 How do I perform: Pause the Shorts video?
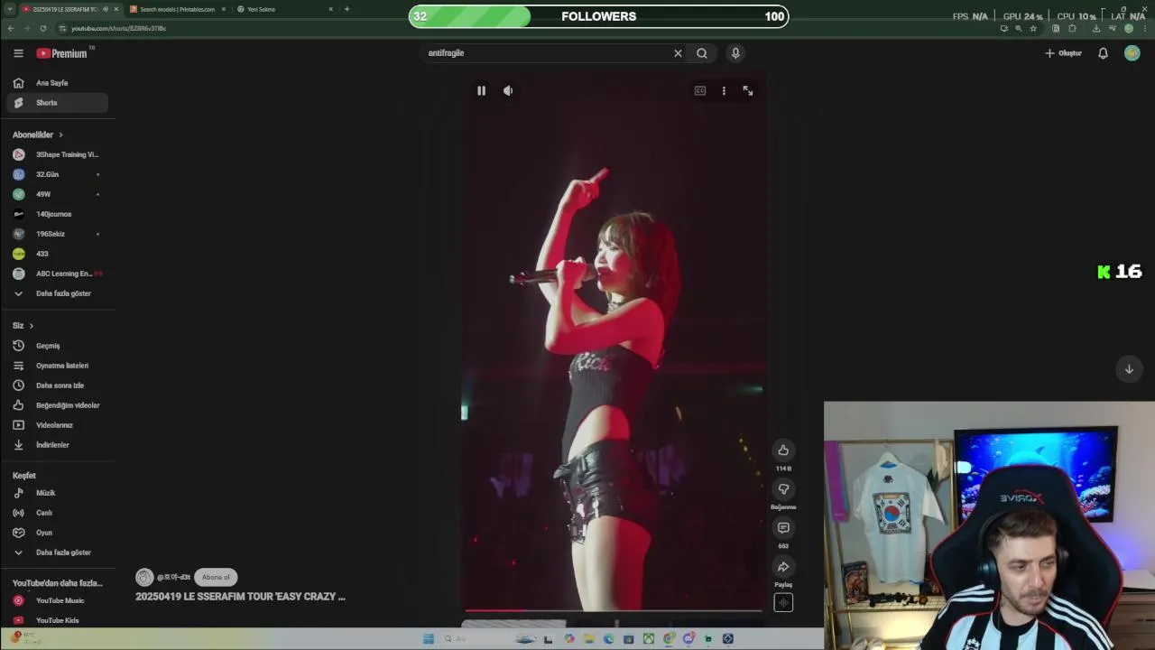(x=481, y=90)
